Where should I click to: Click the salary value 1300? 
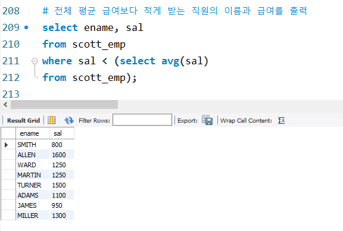click(x=59, y=216)
